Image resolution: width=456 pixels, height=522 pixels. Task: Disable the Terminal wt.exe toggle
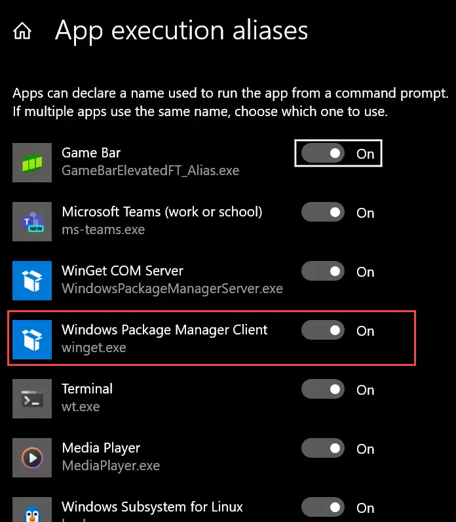coord(323,390)
